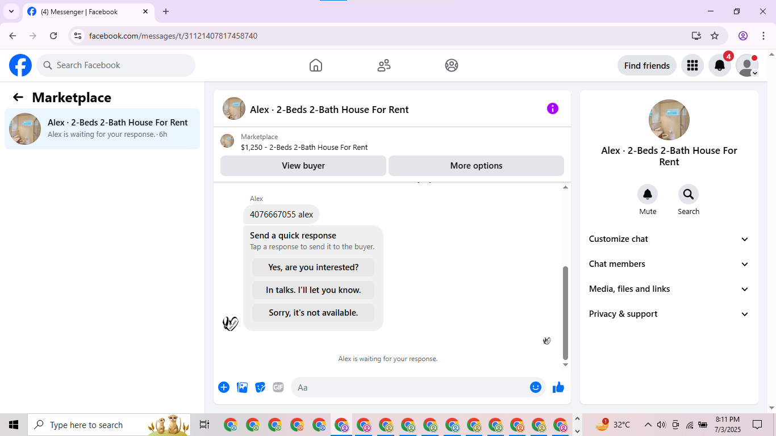Open the Friends icon in top navigation
The height and width of the screenshot is (436, 776).
[384, 65]
